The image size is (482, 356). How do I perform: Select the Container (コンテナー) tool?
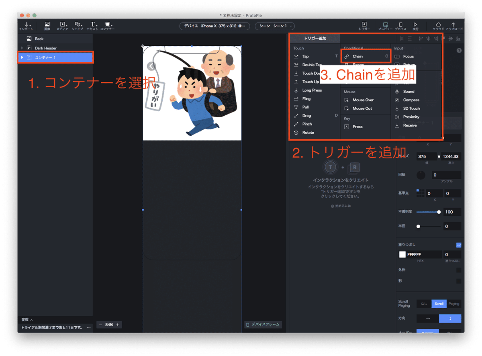[107, 26]
